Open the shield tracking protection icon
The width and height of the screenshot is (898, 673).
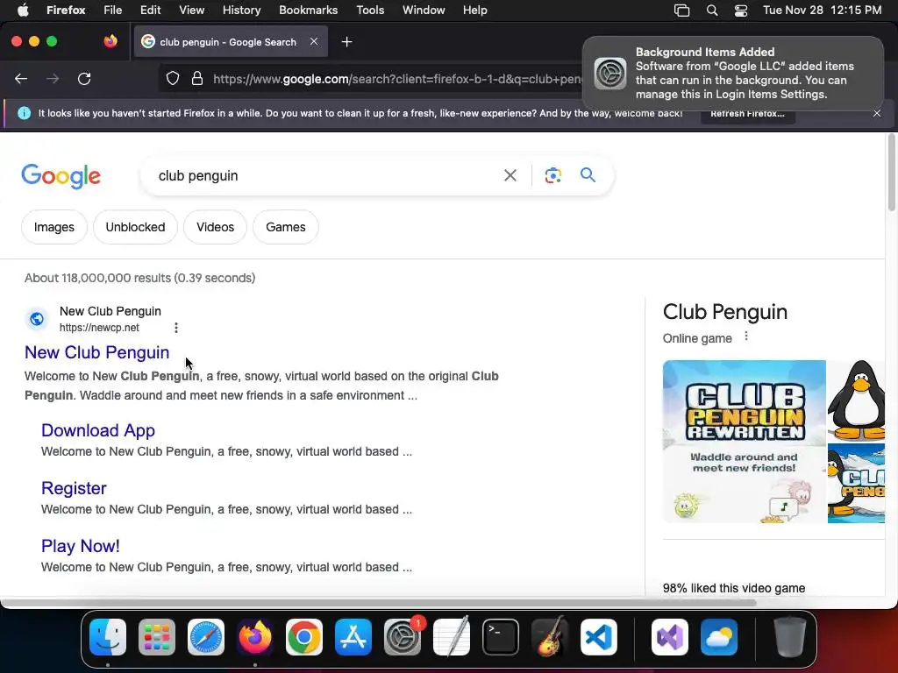(x=173, y=78)
